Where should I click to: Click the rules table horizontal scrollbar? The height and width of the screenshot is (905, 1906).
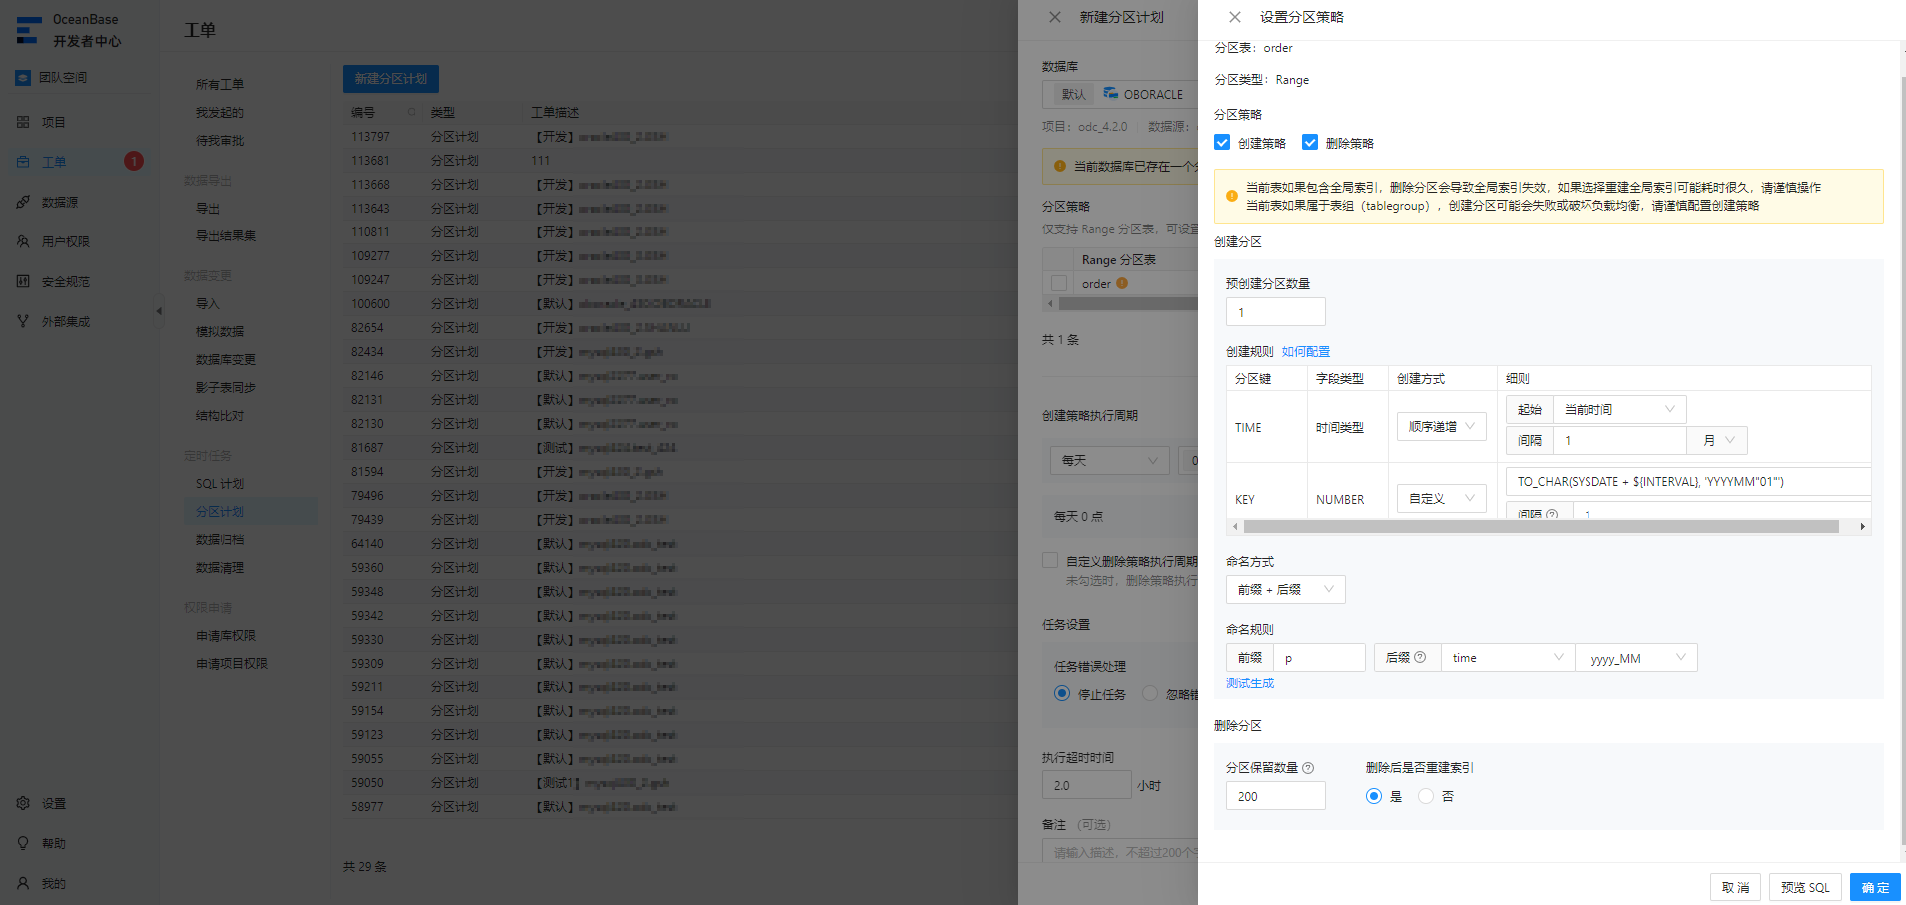click(x=1542, y=526)
